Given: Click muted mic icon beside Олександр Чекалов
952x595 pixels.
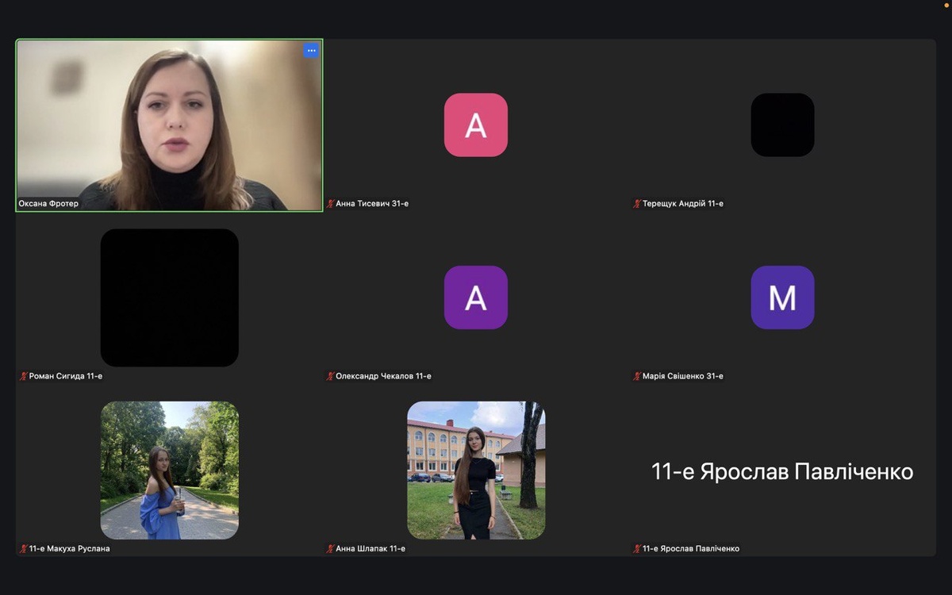Looking at the screenshot, I should pyautogui.click(x=331, y=376).
